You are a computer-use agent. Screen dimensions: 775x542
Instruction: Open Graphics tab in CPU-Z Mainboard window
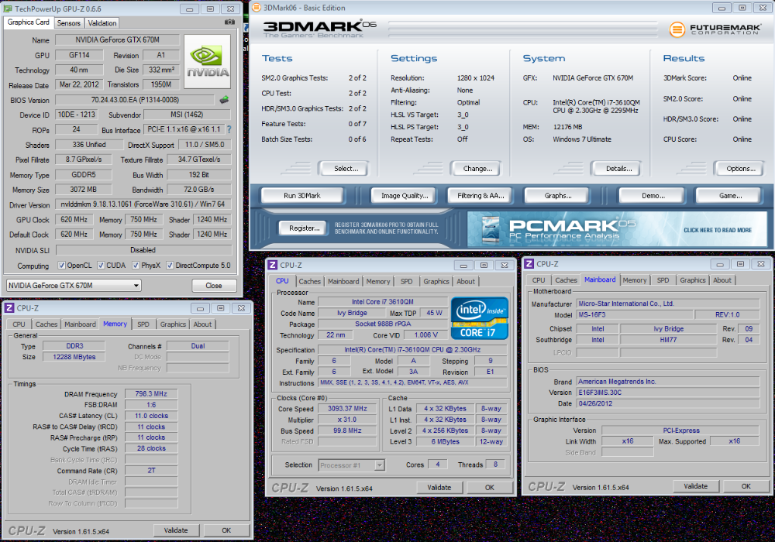click(x=692, y=280)
